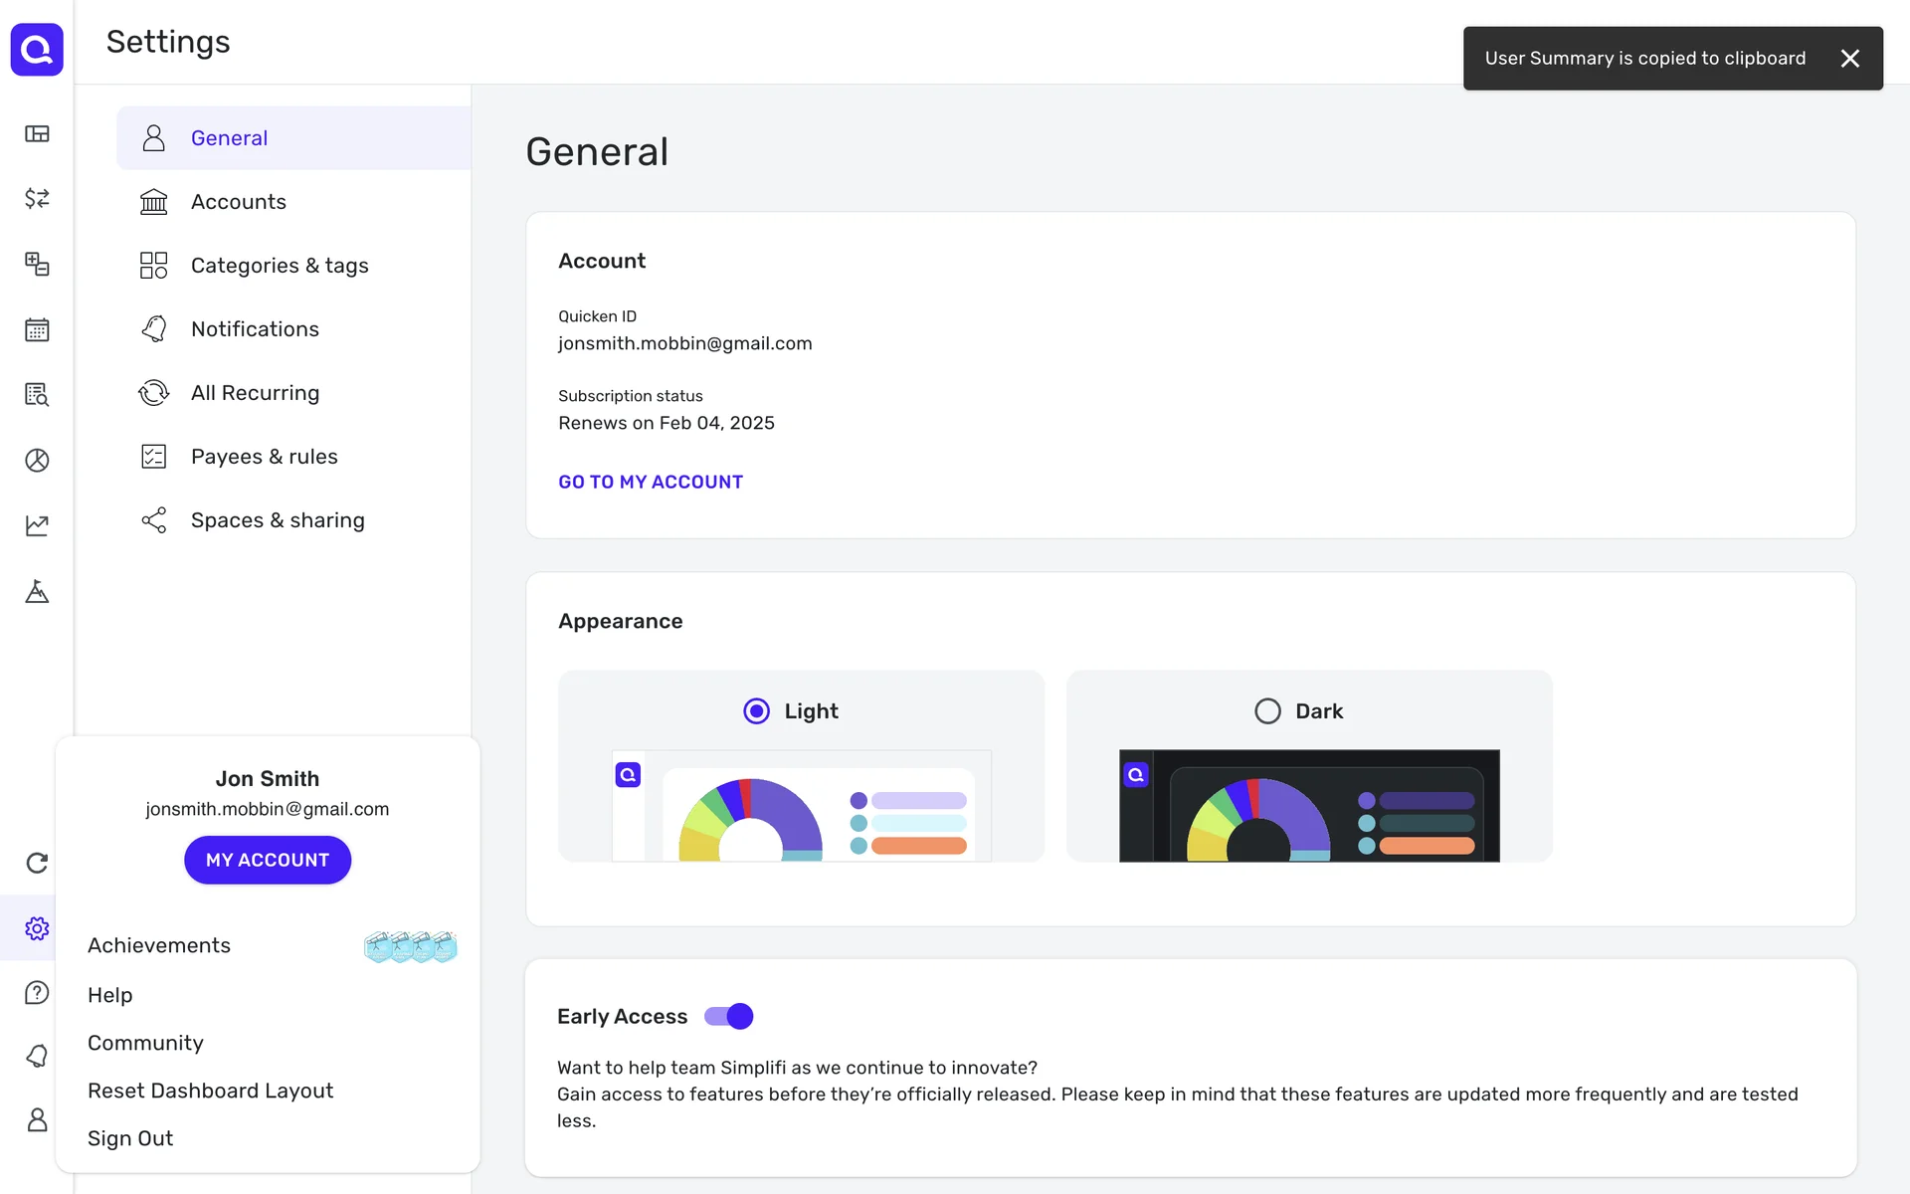Click the MY ACCOUNT button
This screenshot has height=1194, width=1910.
tap(268, 860)
